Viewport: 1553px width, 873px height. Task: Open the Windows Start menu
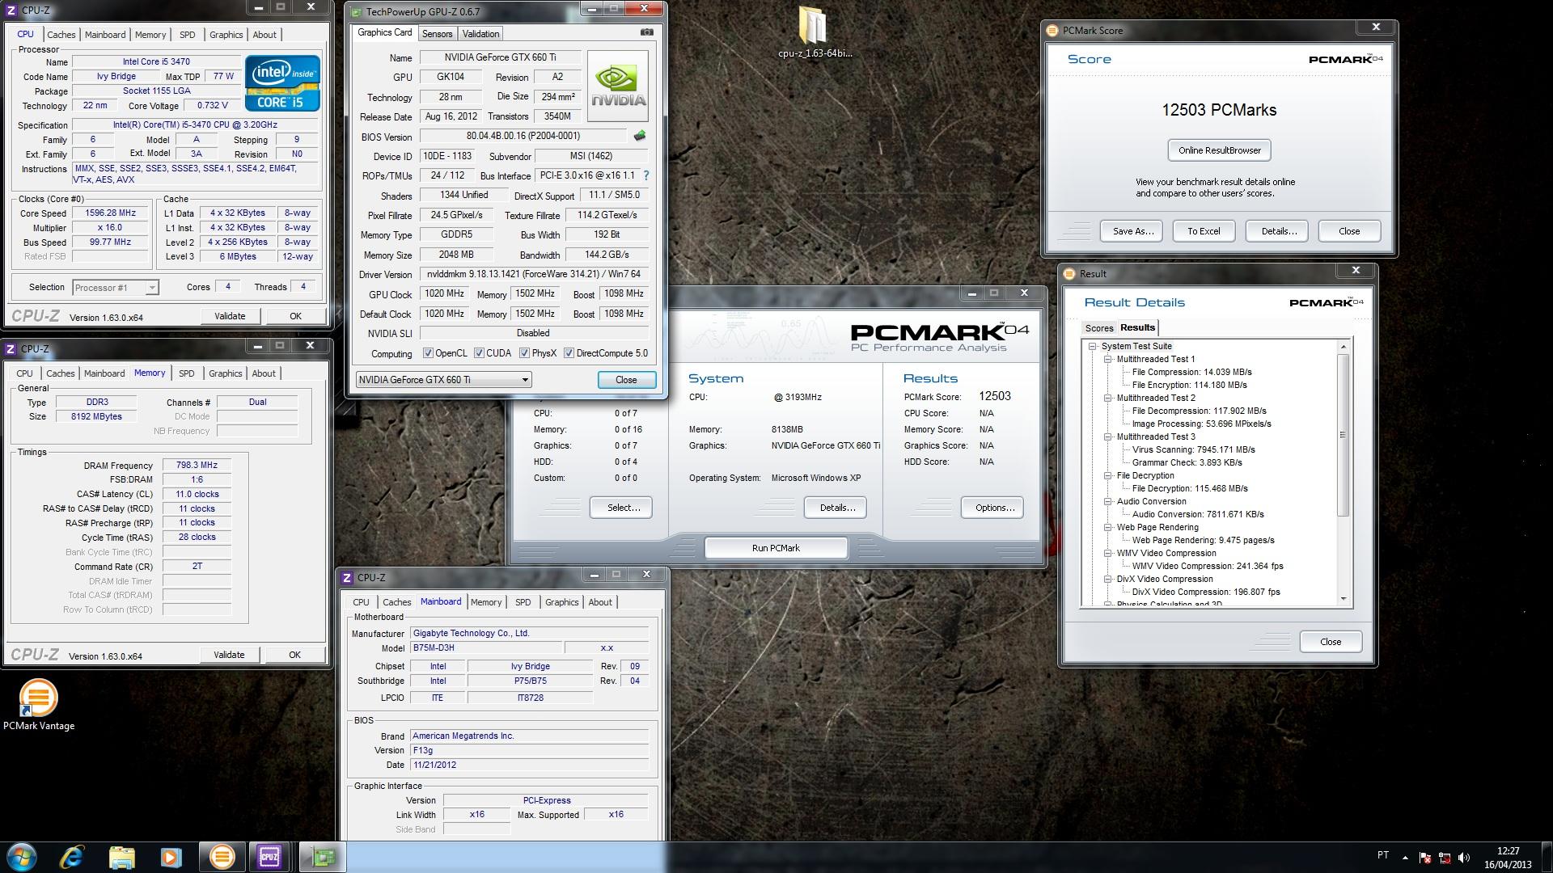(22, 857)
